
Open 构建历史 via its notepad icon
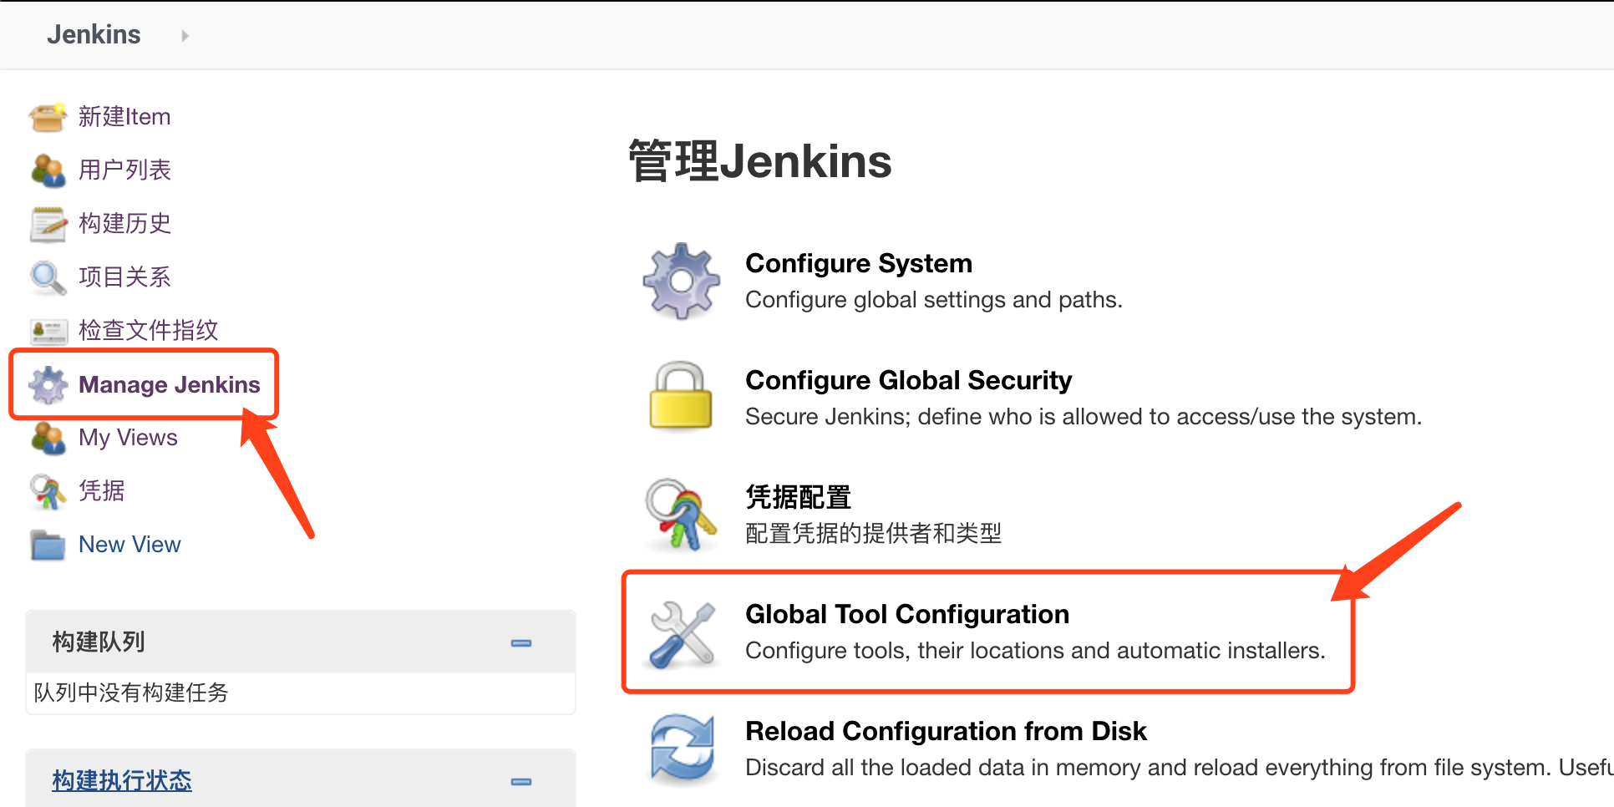[48, 224]
